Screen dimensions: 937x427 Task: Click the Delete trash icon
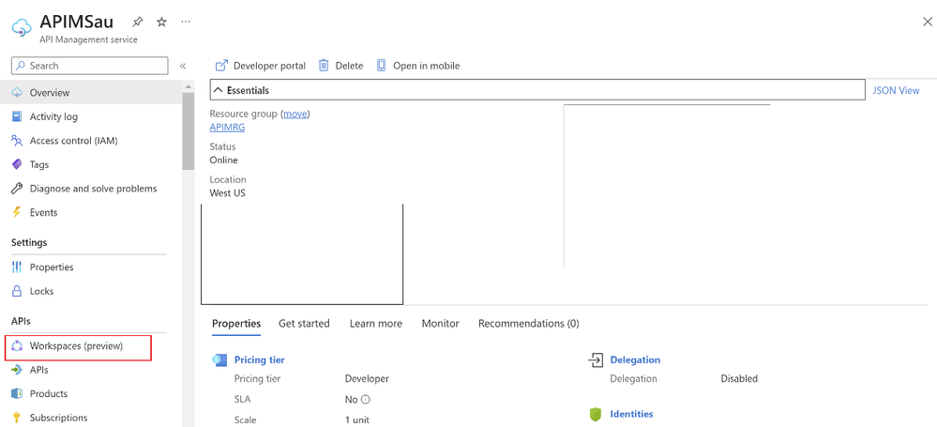pyautogui.click(x=324, y=66)
